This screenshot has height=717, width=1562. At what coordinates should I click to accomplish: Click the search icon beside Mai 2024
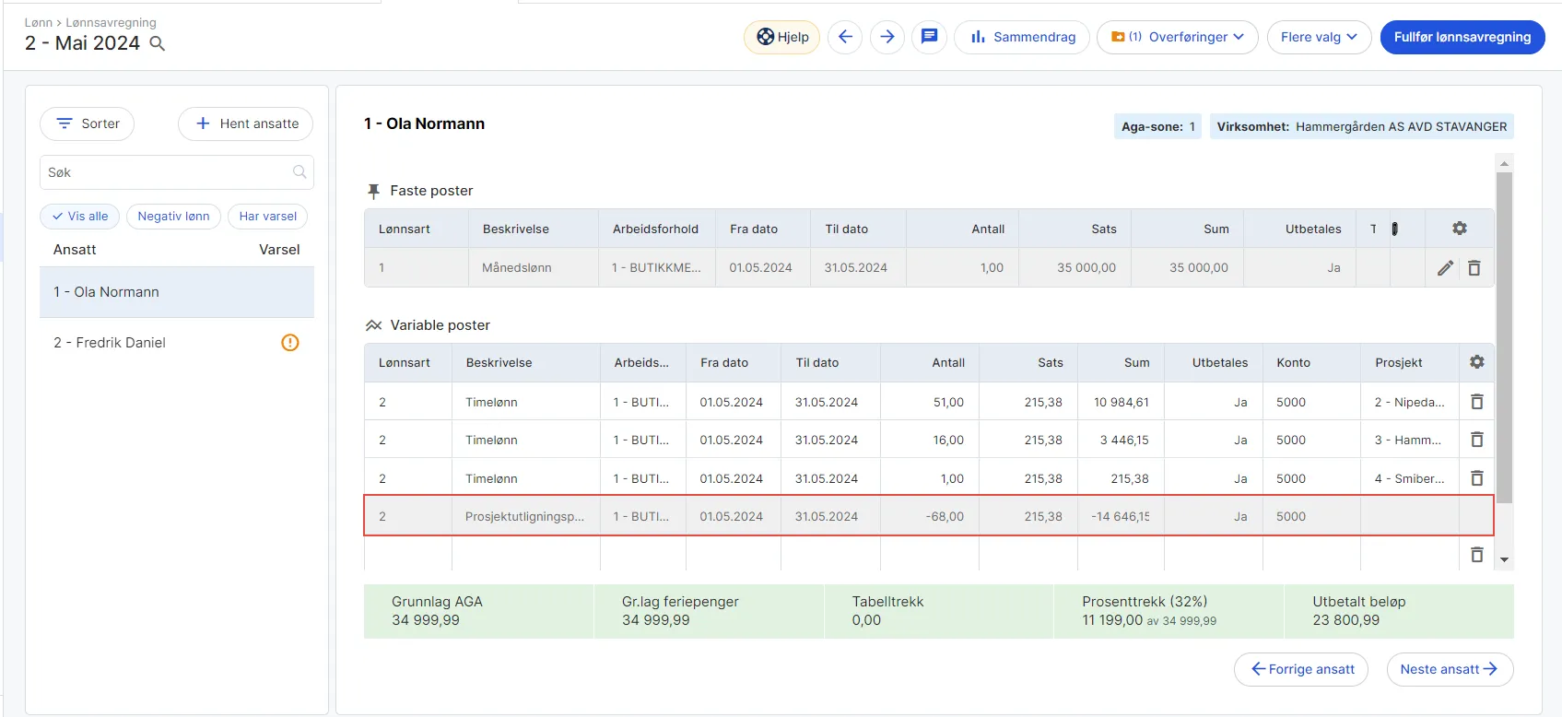tap(158, 43)
